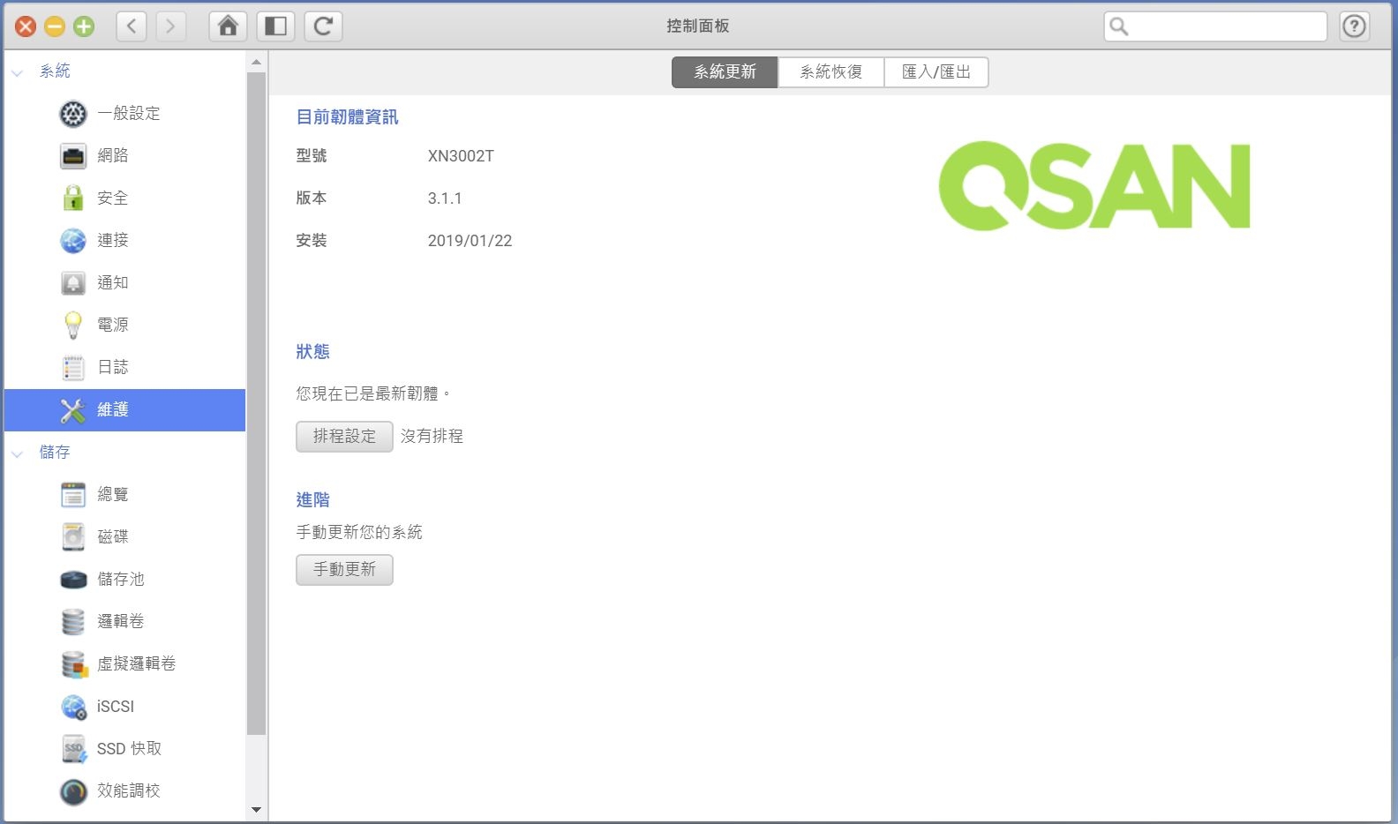Click install date 2019/01/22
The image size is (1398, 824).
pos(470,241)
